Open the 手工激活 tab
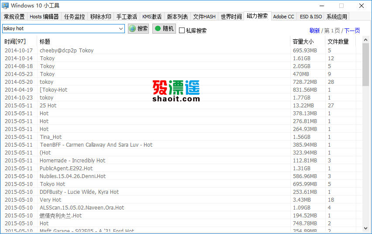The height and width of the screenshot is (234, 372). (x=127, y=17)
